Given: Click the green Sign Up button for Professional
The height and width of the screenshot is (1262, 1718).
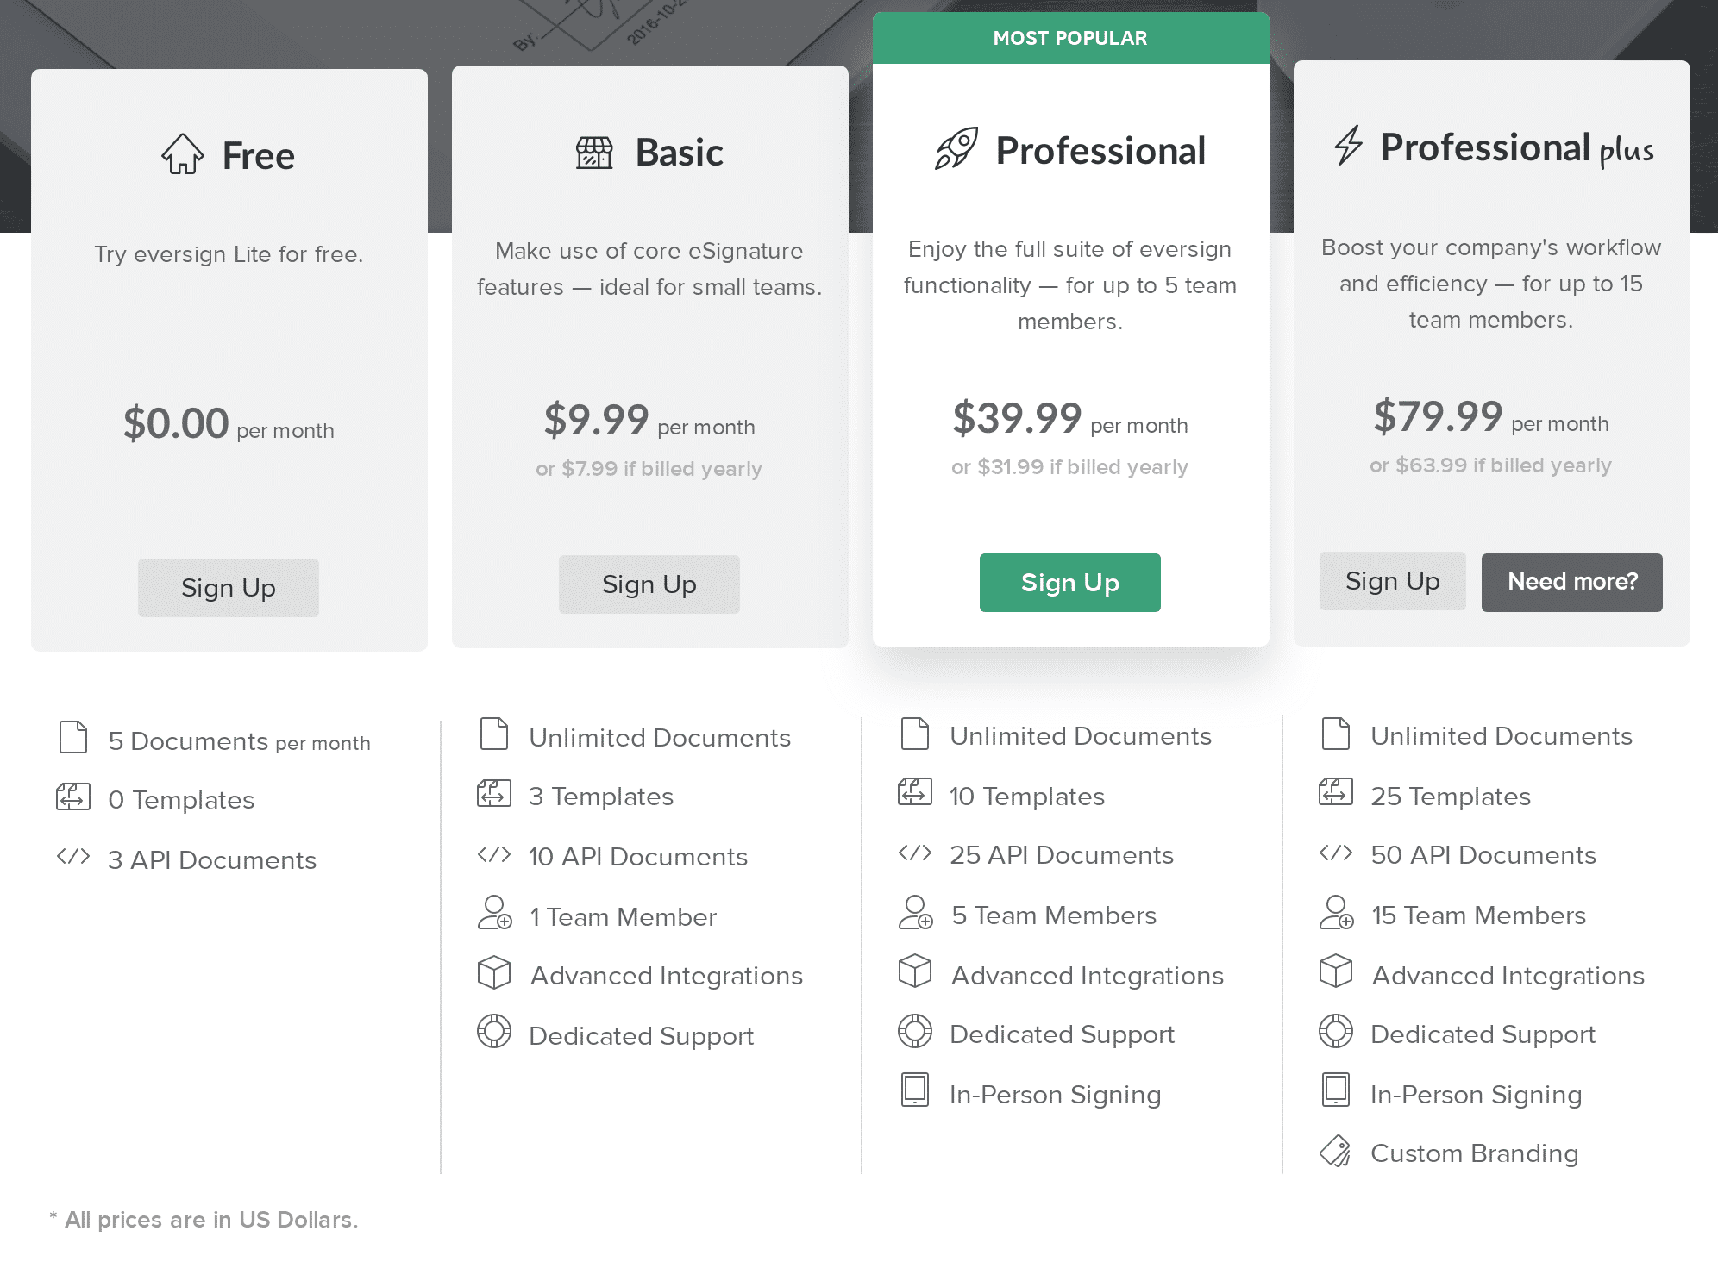Looking at the screenshot, I should (1069, 582).
